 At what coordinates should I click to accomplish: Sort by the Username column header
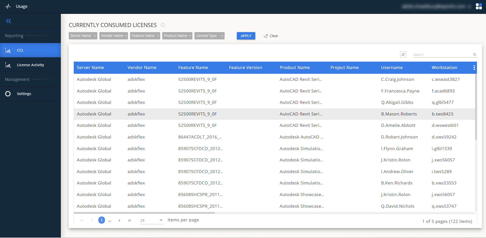(x=392, y=67)
